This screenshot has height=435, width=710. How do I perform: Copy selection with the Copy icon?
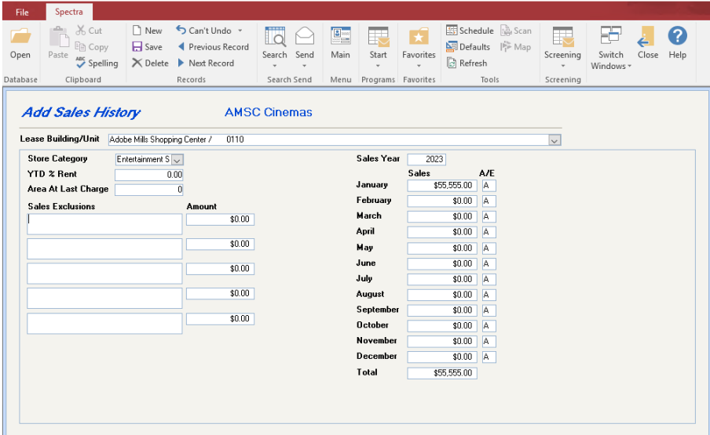[80, 46]
